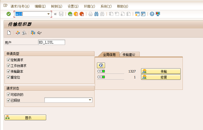The height and width of the screenshot is (130, 203).
Task: Click the traffic light status next to 1327
Action: point(101,71)
